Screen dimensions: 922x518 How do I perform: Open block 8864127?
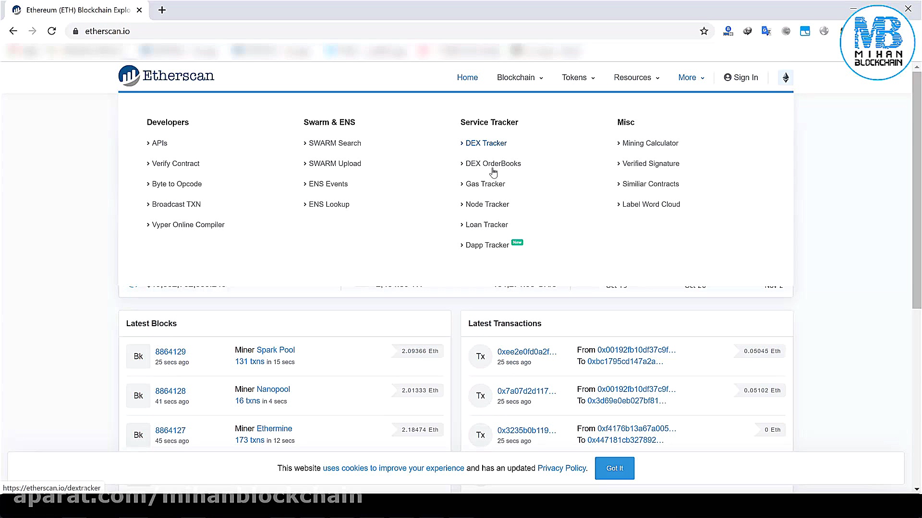click(170, 430)
